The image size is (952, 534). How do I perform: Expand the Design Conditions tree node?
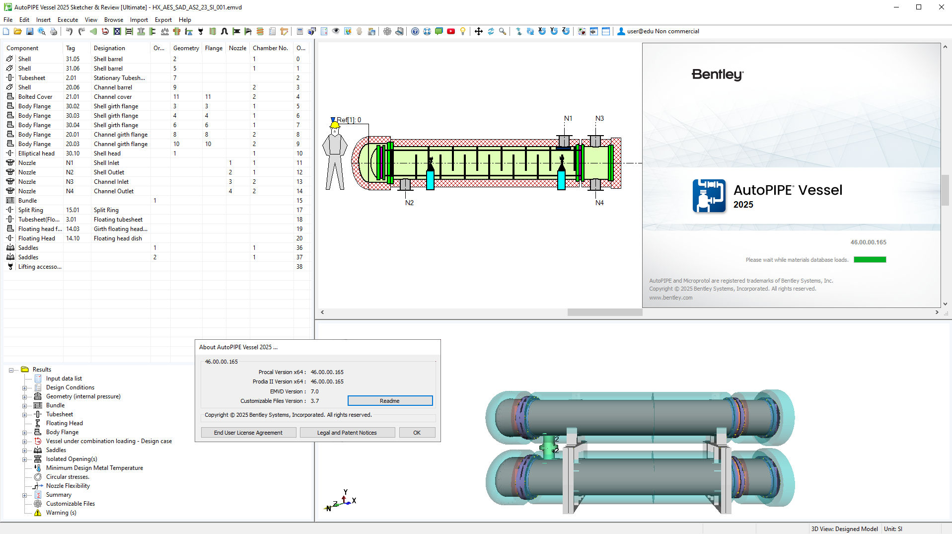[24, 388]
